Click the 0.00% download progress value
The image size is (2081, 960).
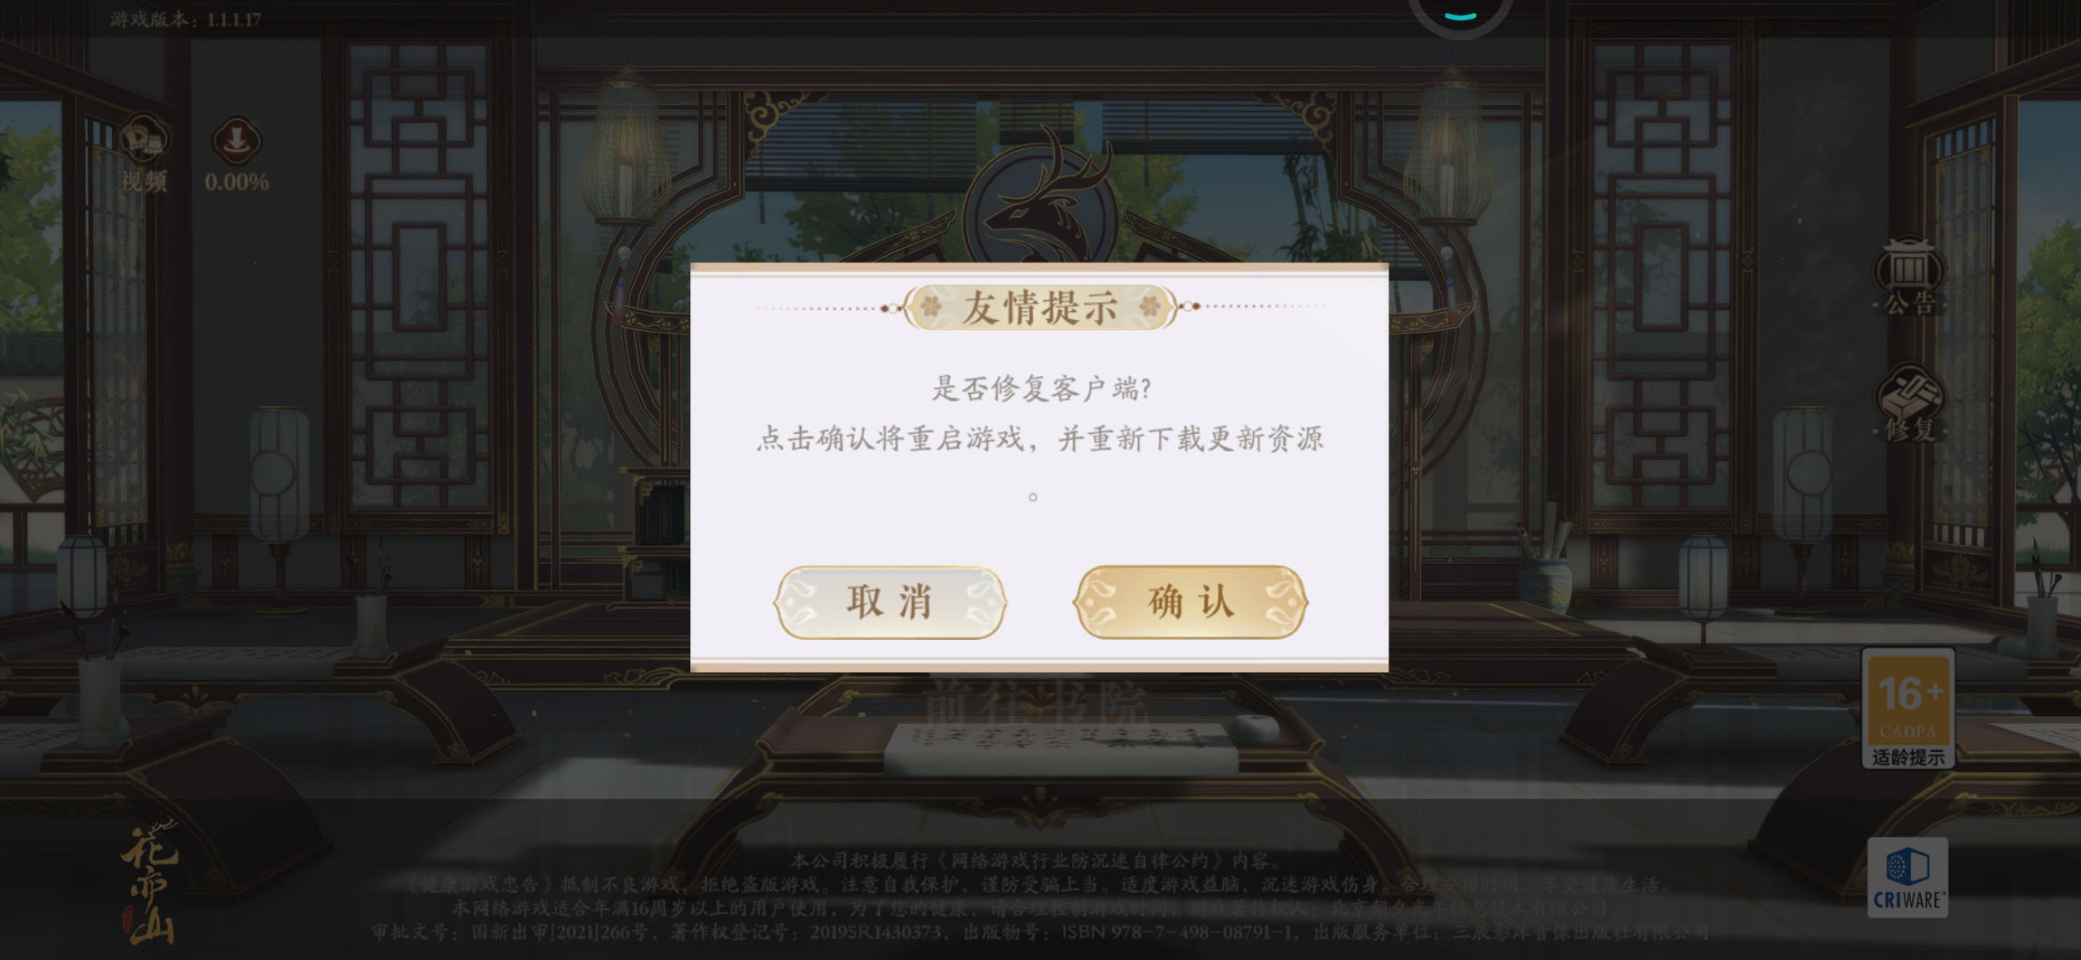[x=237, y=182]
